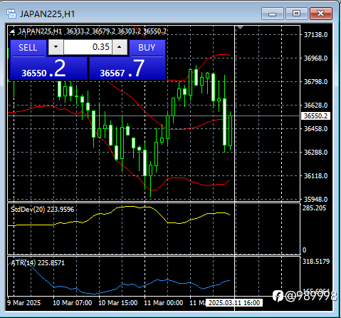Click the BUY button
Screen dimensions: 341x318
point(147,48)
